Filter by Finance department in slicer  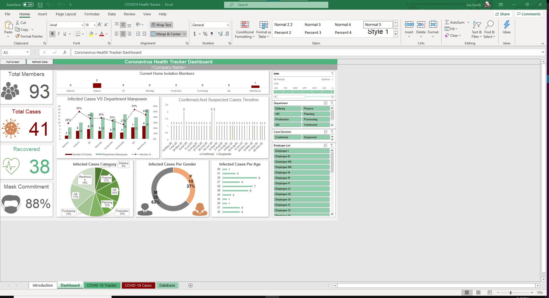coord(316,109)
